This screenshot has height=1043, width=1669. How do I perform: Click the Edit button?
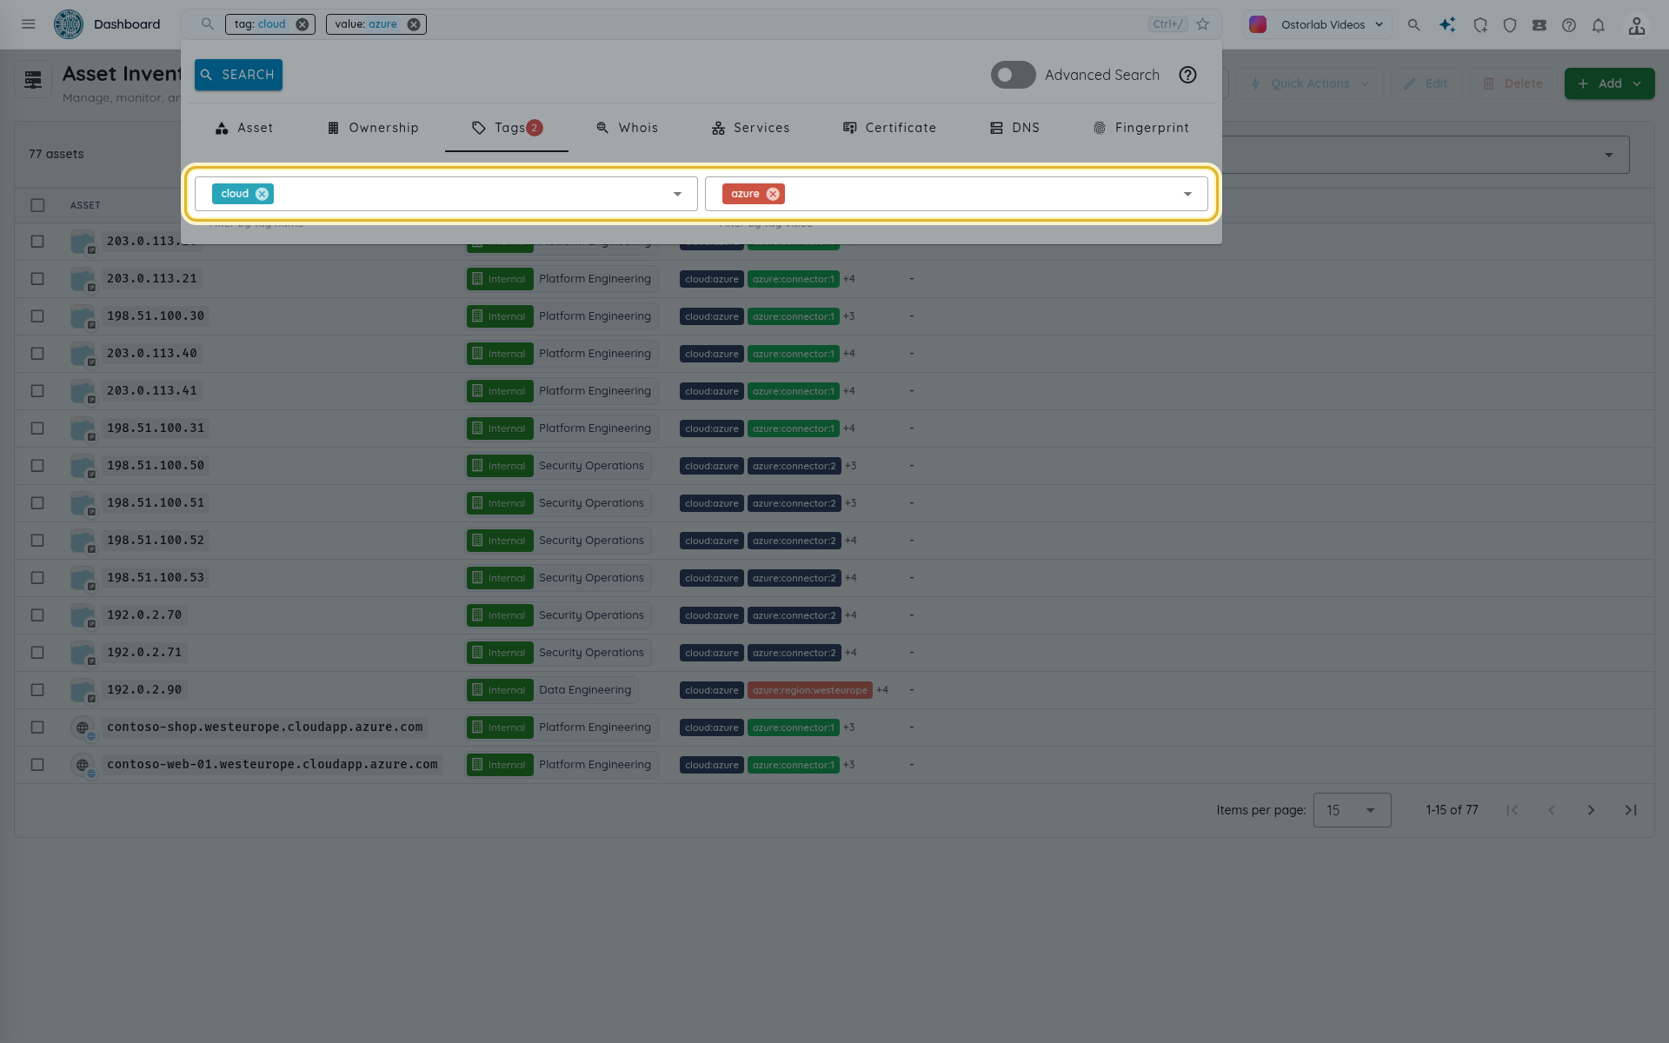(1426, 83)
